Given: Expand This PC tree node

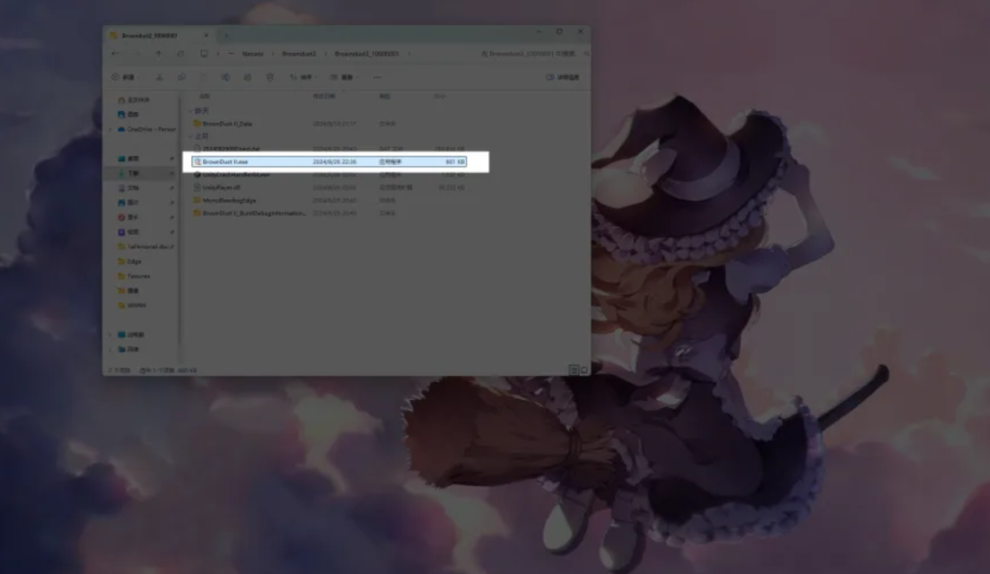Looking at the screenshot, I should point(110,335).
